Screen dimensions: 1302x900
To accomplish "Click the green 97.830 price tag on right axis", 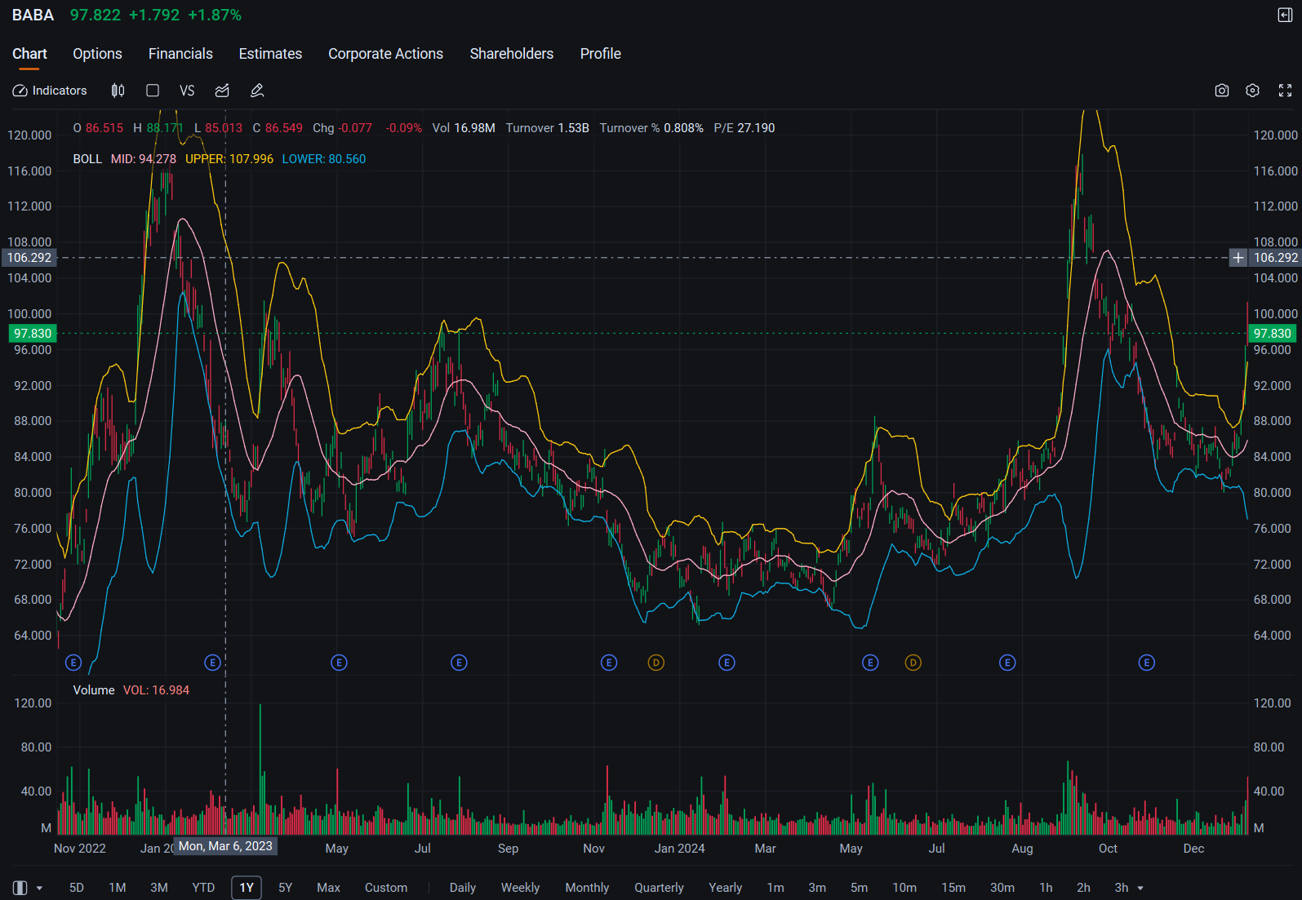I will (1273, 334).
